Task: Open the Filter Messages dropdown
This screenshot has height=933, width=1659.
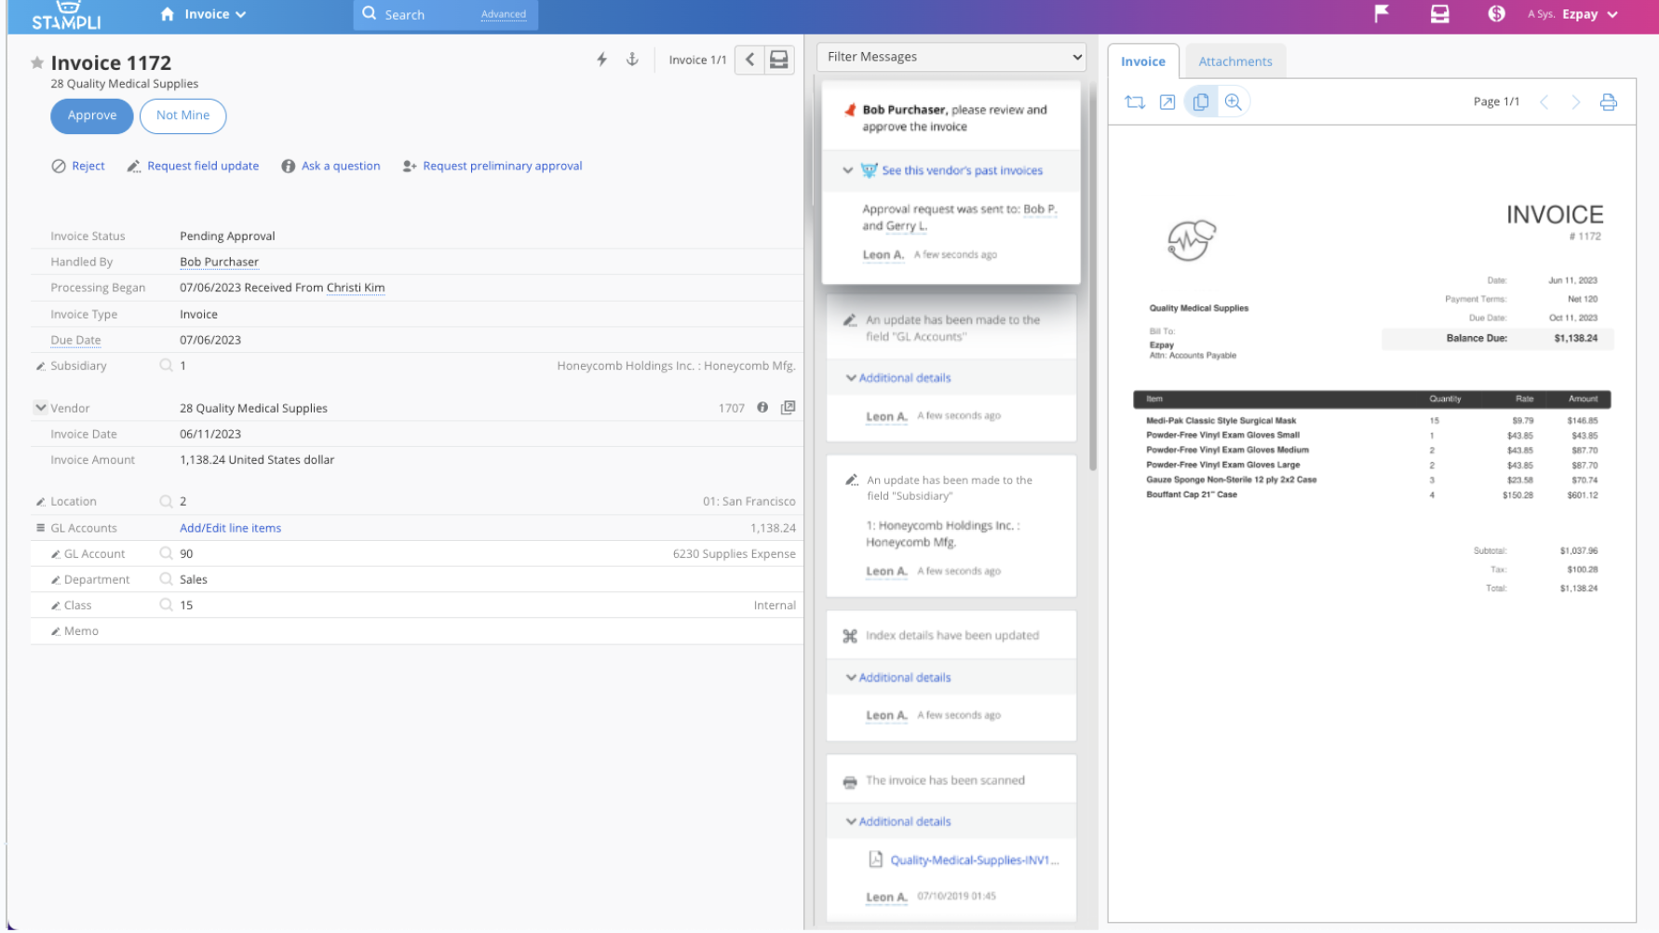Action: coord(953,57)
